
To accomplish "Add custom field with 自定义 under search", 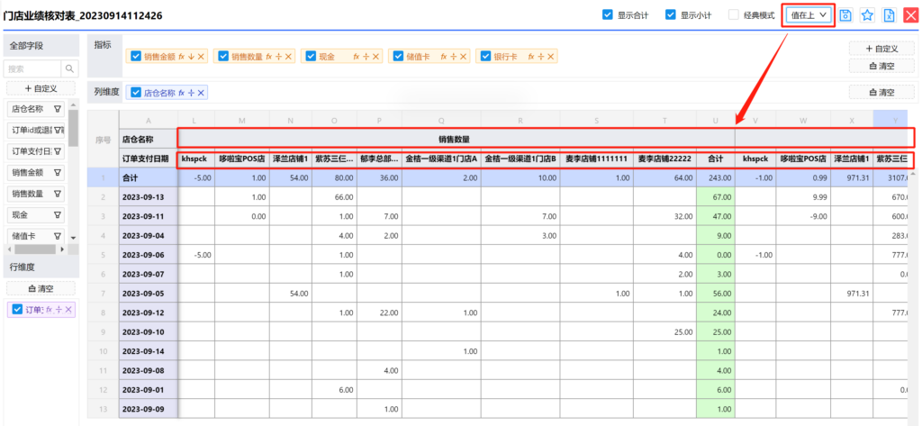I will (41, 88).
